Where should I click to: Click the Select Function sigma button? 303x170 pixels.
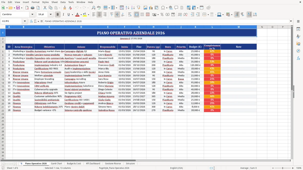point(35,21)
